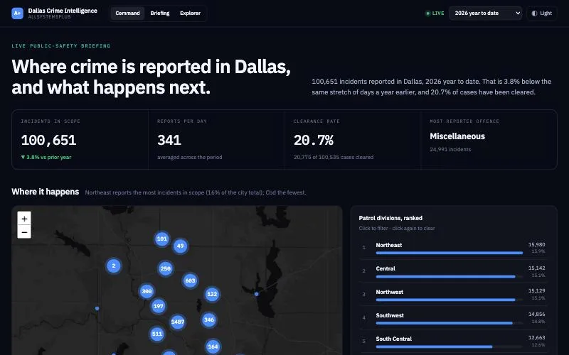Image resolution: width=569 pixels, height=355 pixels.
Task: Filter by the Northeast patrol division
Action: coord(454,248)
